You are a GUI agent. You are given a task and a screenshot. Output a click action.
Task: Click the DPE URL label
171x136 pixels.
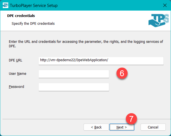[x=15, y=60]
